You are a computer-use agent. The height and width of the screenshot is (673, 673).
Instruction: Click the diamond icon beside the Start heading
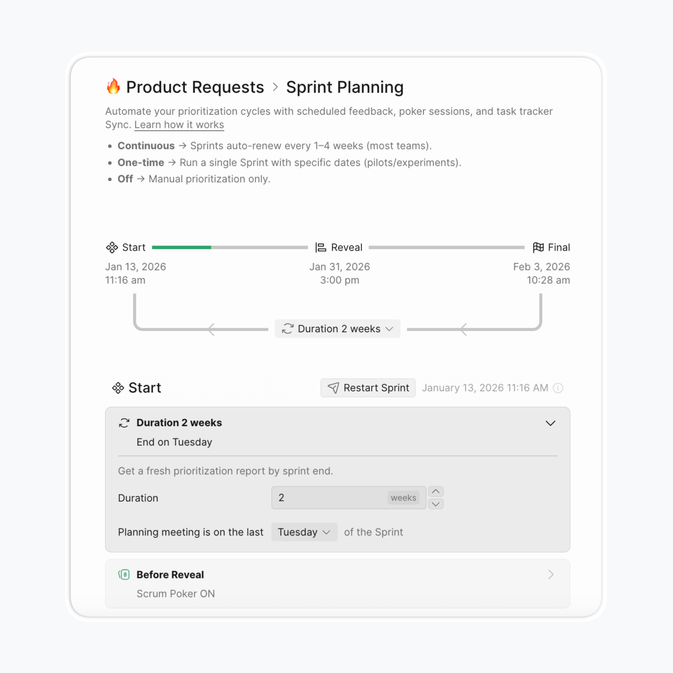tap(118, 388)
